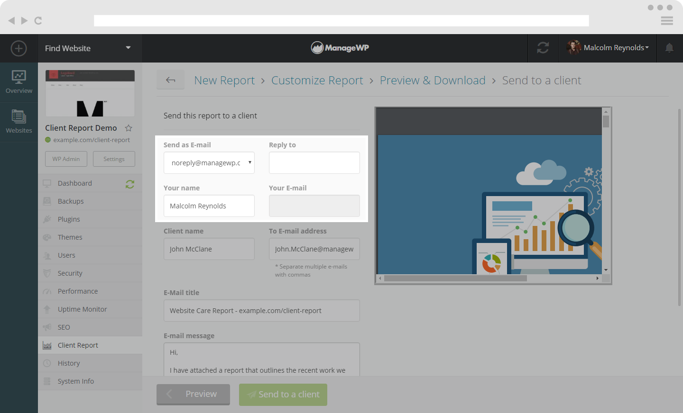This screenshot has height=413, width=683.
Task: Go to Preview & Download breadcrumb
Action: point(433,81)
